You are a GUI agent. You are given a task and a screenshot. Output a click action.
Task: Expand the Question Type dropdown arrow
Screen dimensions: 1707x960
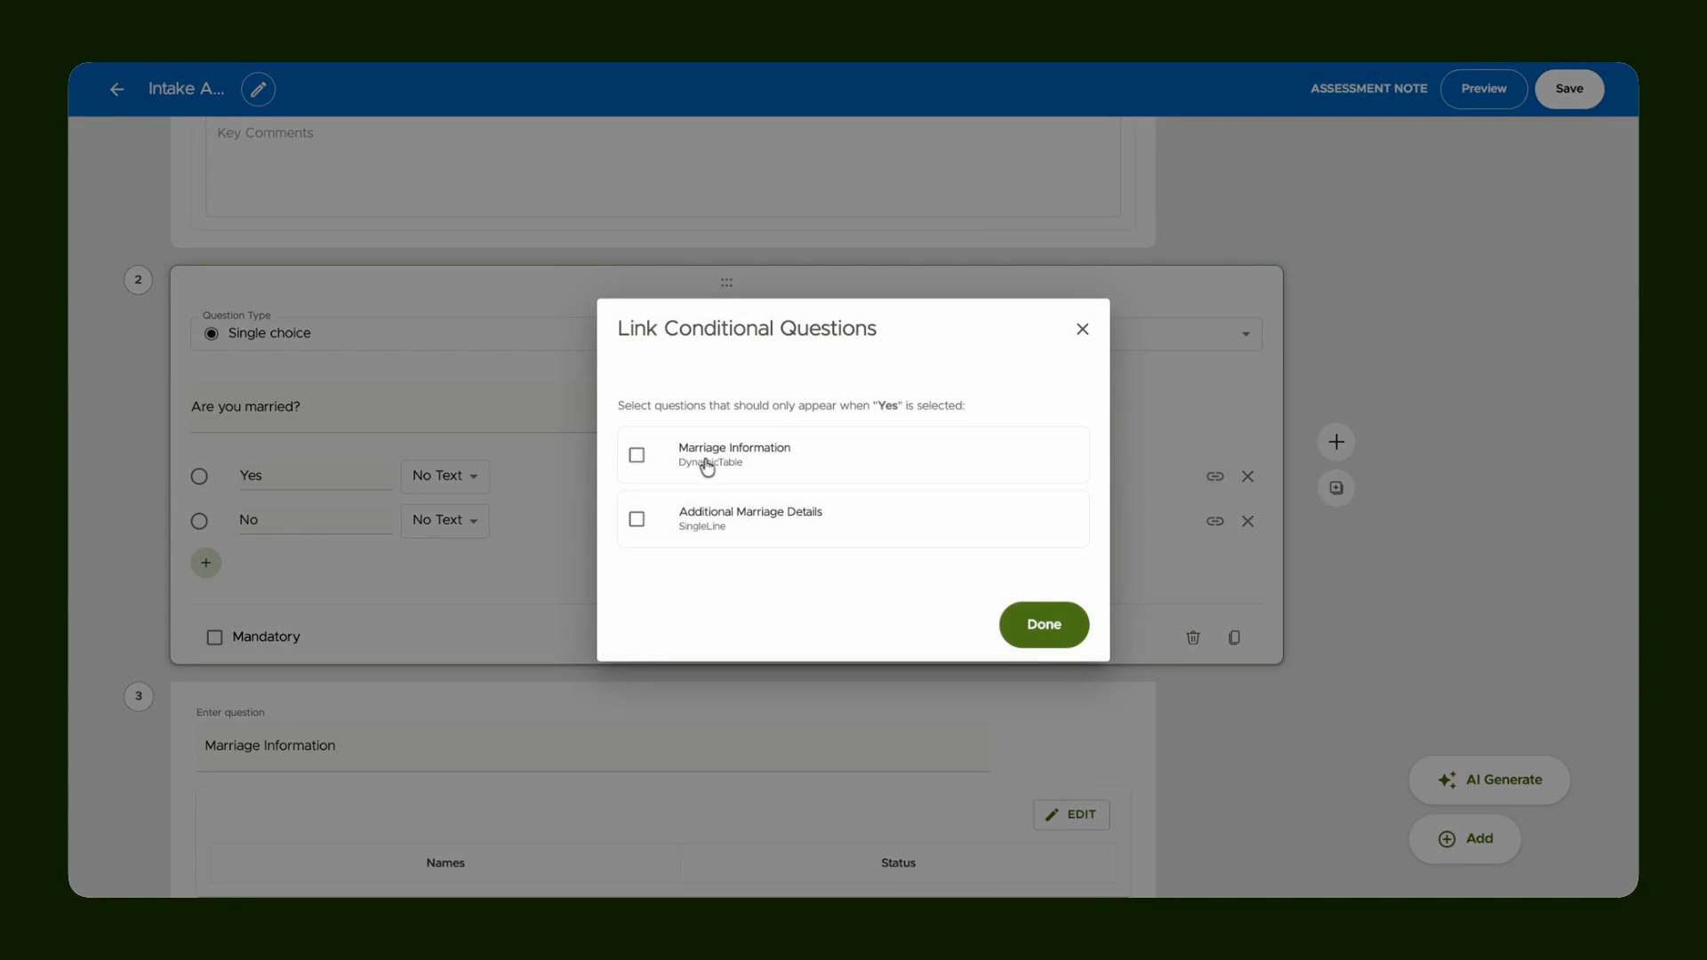tap(1246, 334)
